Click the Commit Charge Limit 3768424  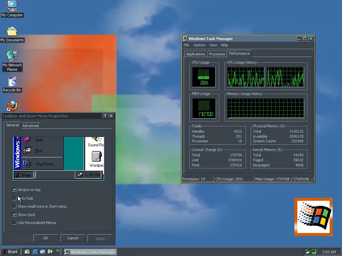(235, 160)
